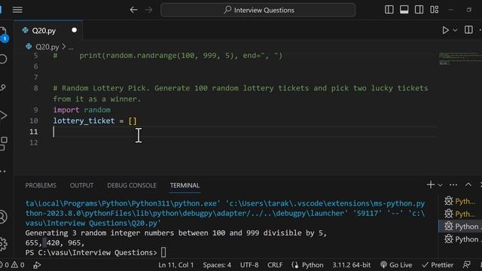Click the Interview Questions search box

coord(258,10)
